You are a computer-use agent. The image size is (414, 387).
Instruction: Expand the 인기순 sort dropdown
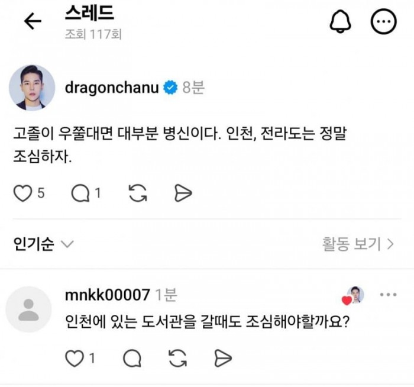click(x=43, y=244)
